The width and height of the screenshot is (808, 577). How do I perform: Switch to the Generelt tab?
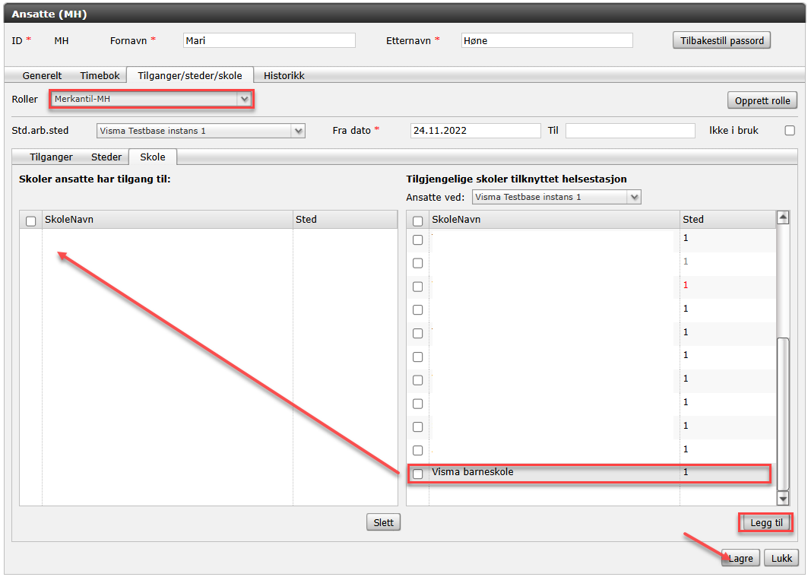pos(42,75)
